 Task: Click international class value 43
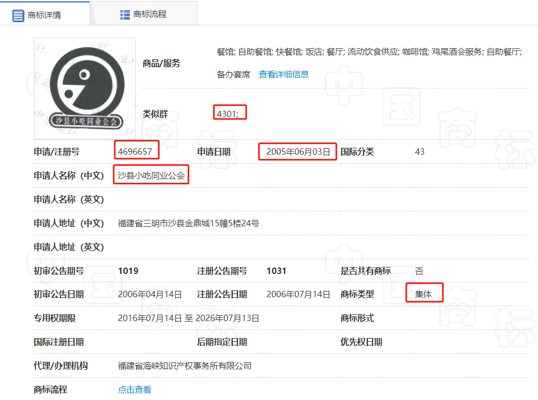coord(420,152)
